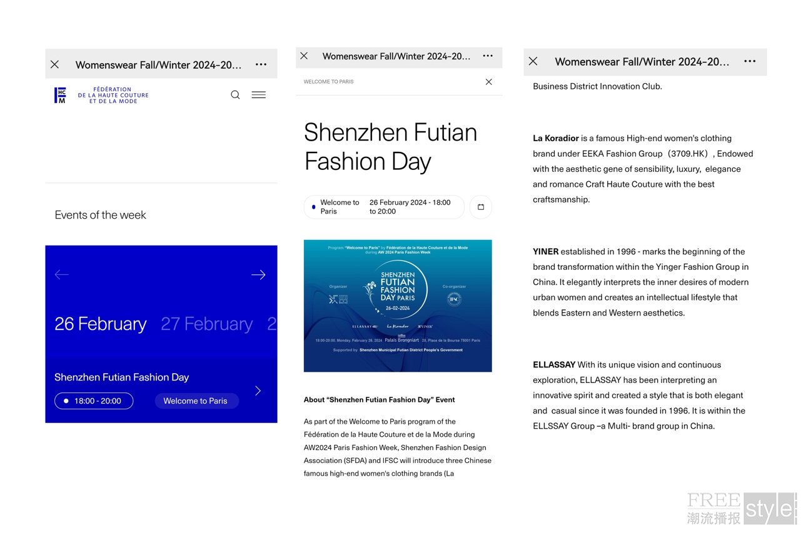Click the 26 February 2024 schedule pill
The image size is (801, 533).
click(384, 207)
